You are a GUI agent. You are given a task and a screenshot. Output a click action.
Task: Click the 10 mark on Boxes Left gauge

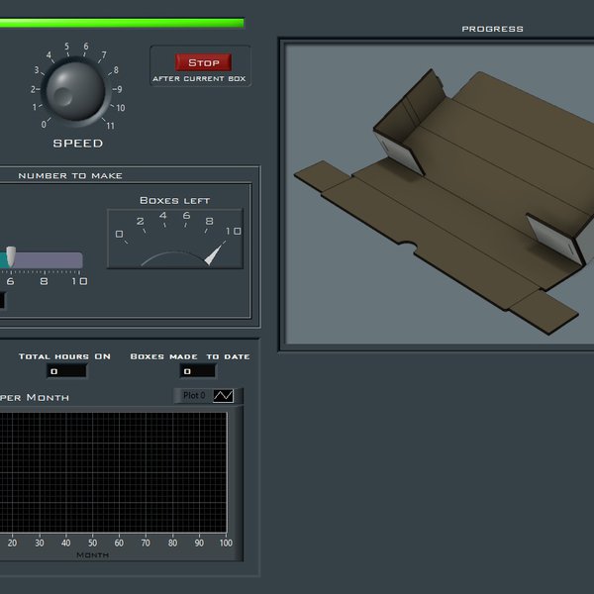(x=233, y=232)
